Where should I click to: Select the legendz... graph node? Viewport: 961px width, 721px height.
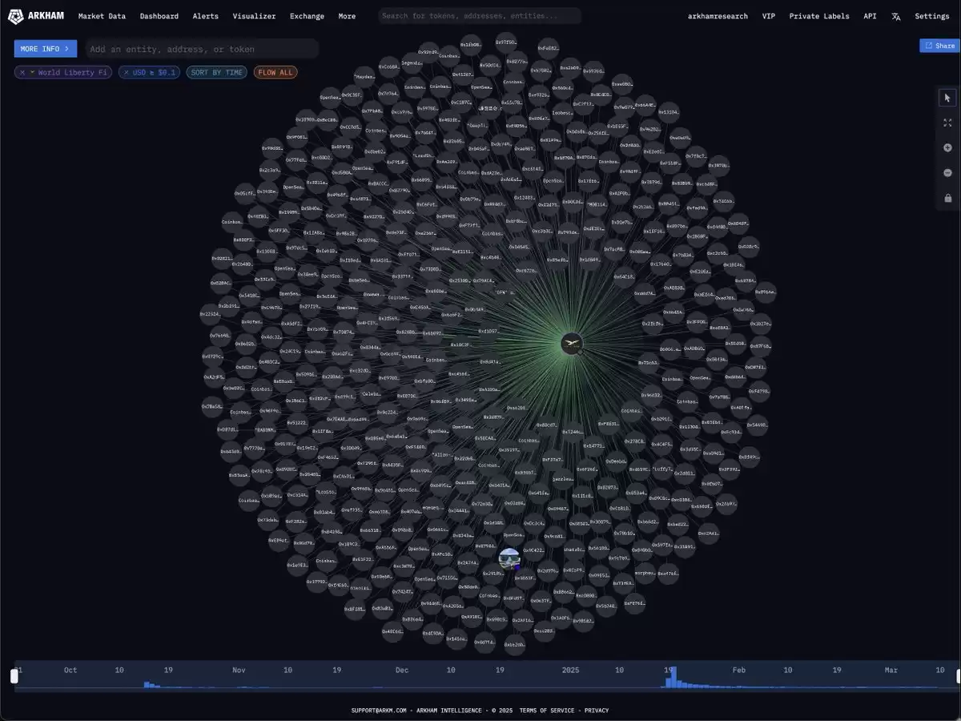point(412,62)
